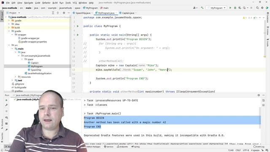Viewport: 270px width, 152px height.
Task: Run MyProgram with the green play button
Action: click(x=230, y=8)
